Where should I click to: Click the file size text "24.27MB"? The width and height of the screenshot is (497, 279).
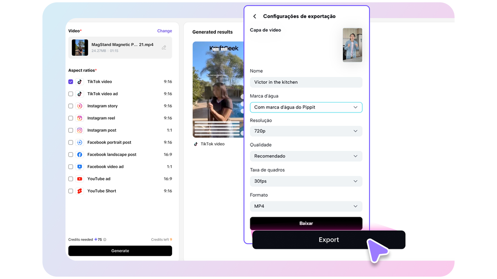pyautogui.click(x=99, y=51)
